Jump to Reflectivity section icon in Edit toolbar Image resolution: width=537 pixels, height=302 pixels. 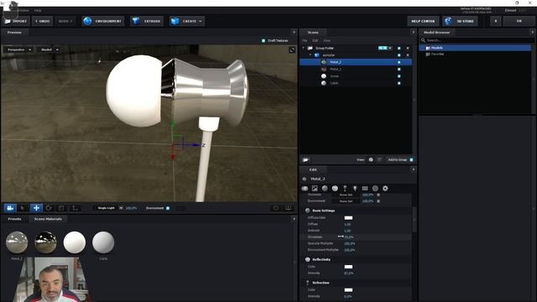pos(335,188)
